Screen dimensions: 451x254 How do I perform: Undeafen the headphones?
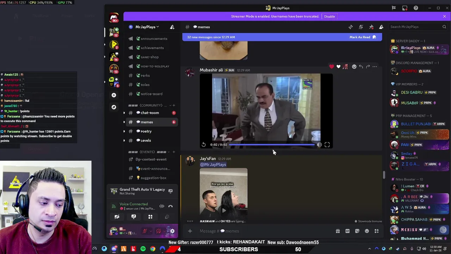[159, 231]
